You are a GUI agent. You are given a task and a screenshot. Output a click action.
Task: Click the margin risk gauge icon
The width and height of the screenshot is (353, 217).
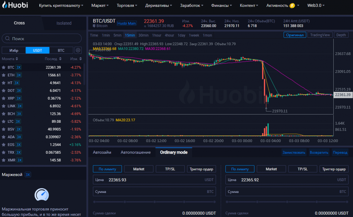(42, 195)
